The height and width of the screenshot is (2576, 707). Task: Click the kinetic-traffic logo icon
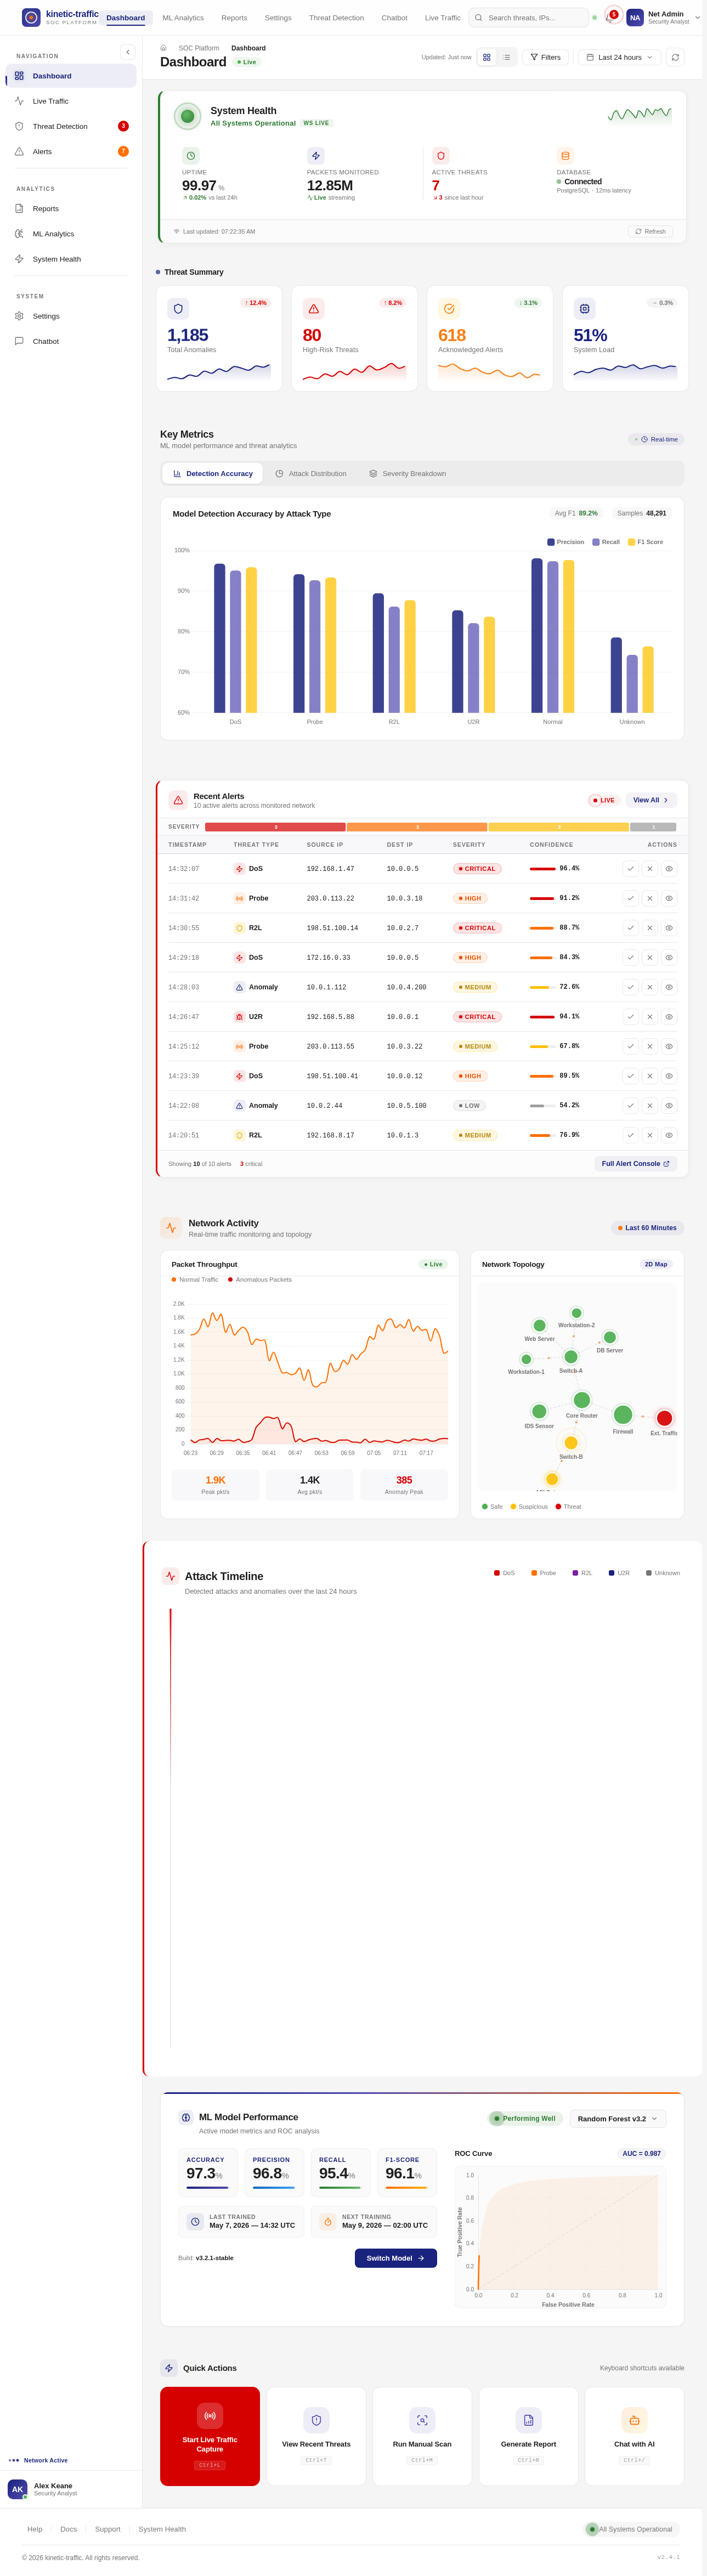click(31, 17)
